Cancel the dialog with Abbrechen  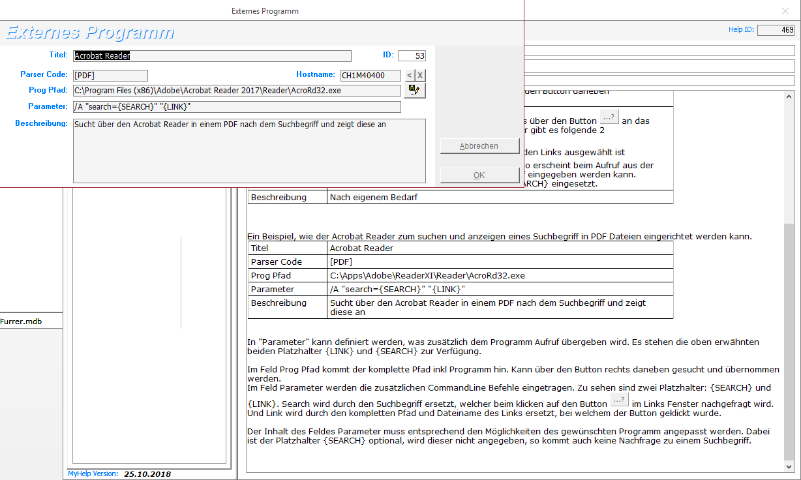coord(479,146)
